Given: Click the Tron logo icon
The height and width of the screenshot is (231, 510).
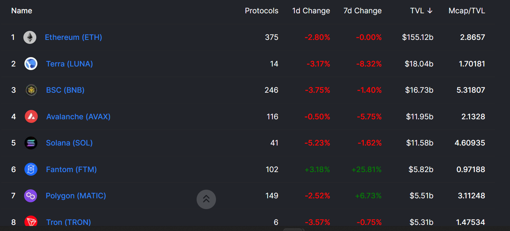Looking at the screenshot, I should click(x=31, y=222).
